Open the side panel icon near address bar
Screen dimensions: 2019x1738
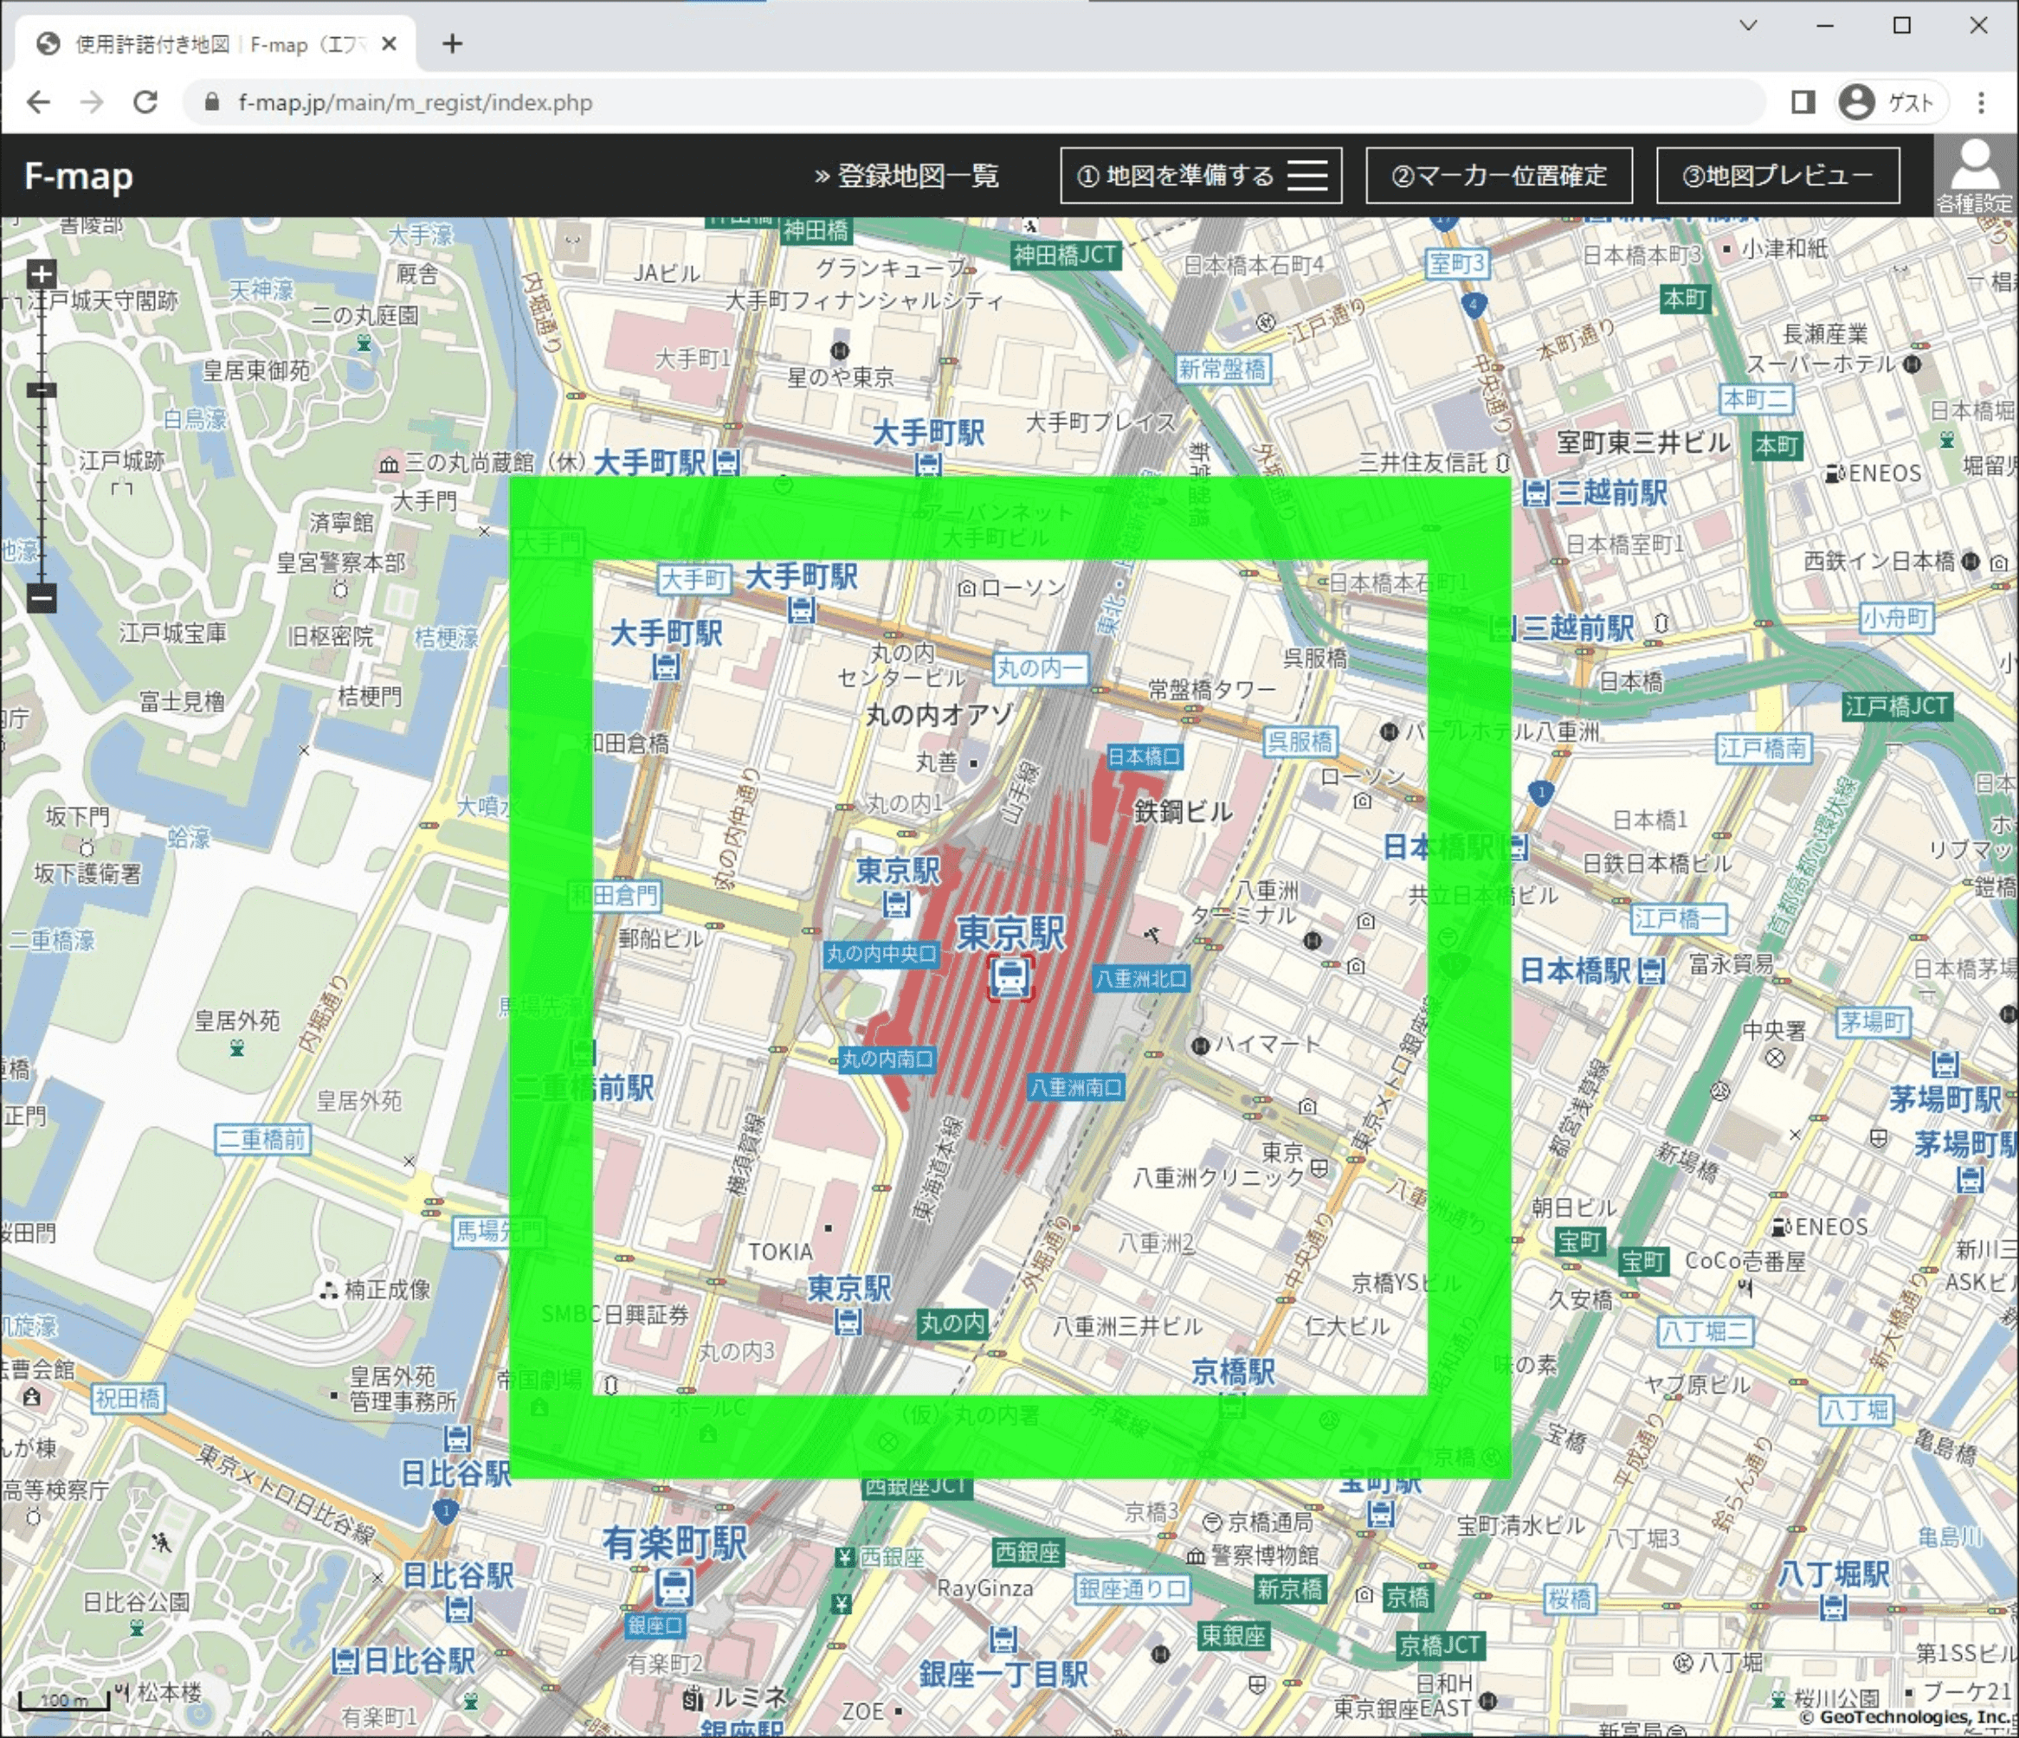tap(1804, 101)
